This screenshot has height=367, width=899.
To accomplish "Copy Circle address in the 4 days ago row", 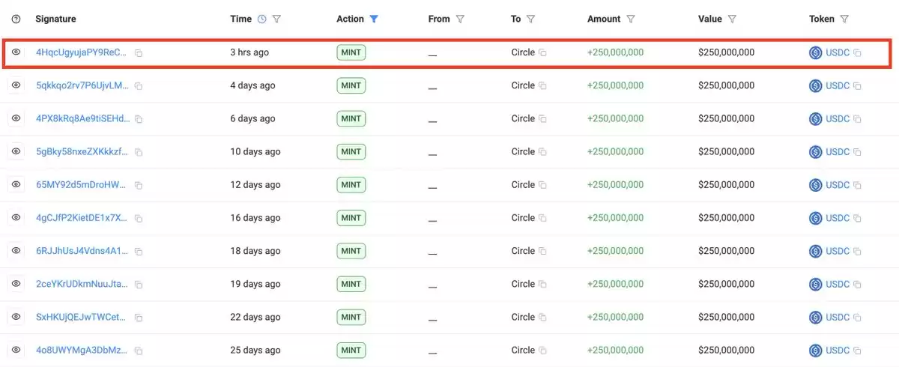I will [x=542, y=86].
